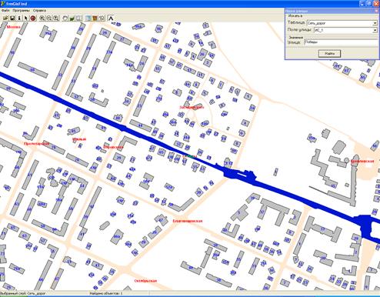Focus the Улица text input field

(341, 42)
